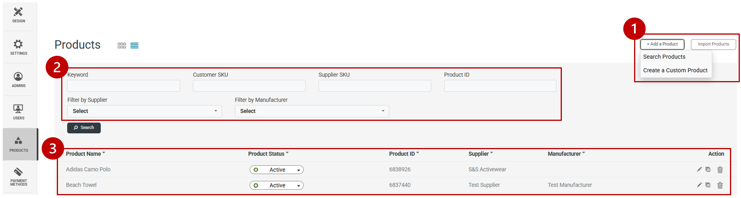The height and width of the screenshot is (198, 741).
Task: Switch to grid view of products
Action: [x=122, y=46]
